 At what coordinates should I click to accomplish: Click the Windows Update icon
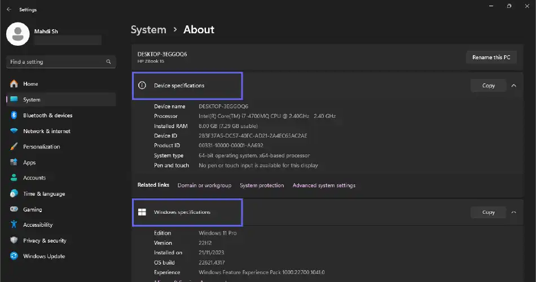pyautogui.click(x=14, y=256)
